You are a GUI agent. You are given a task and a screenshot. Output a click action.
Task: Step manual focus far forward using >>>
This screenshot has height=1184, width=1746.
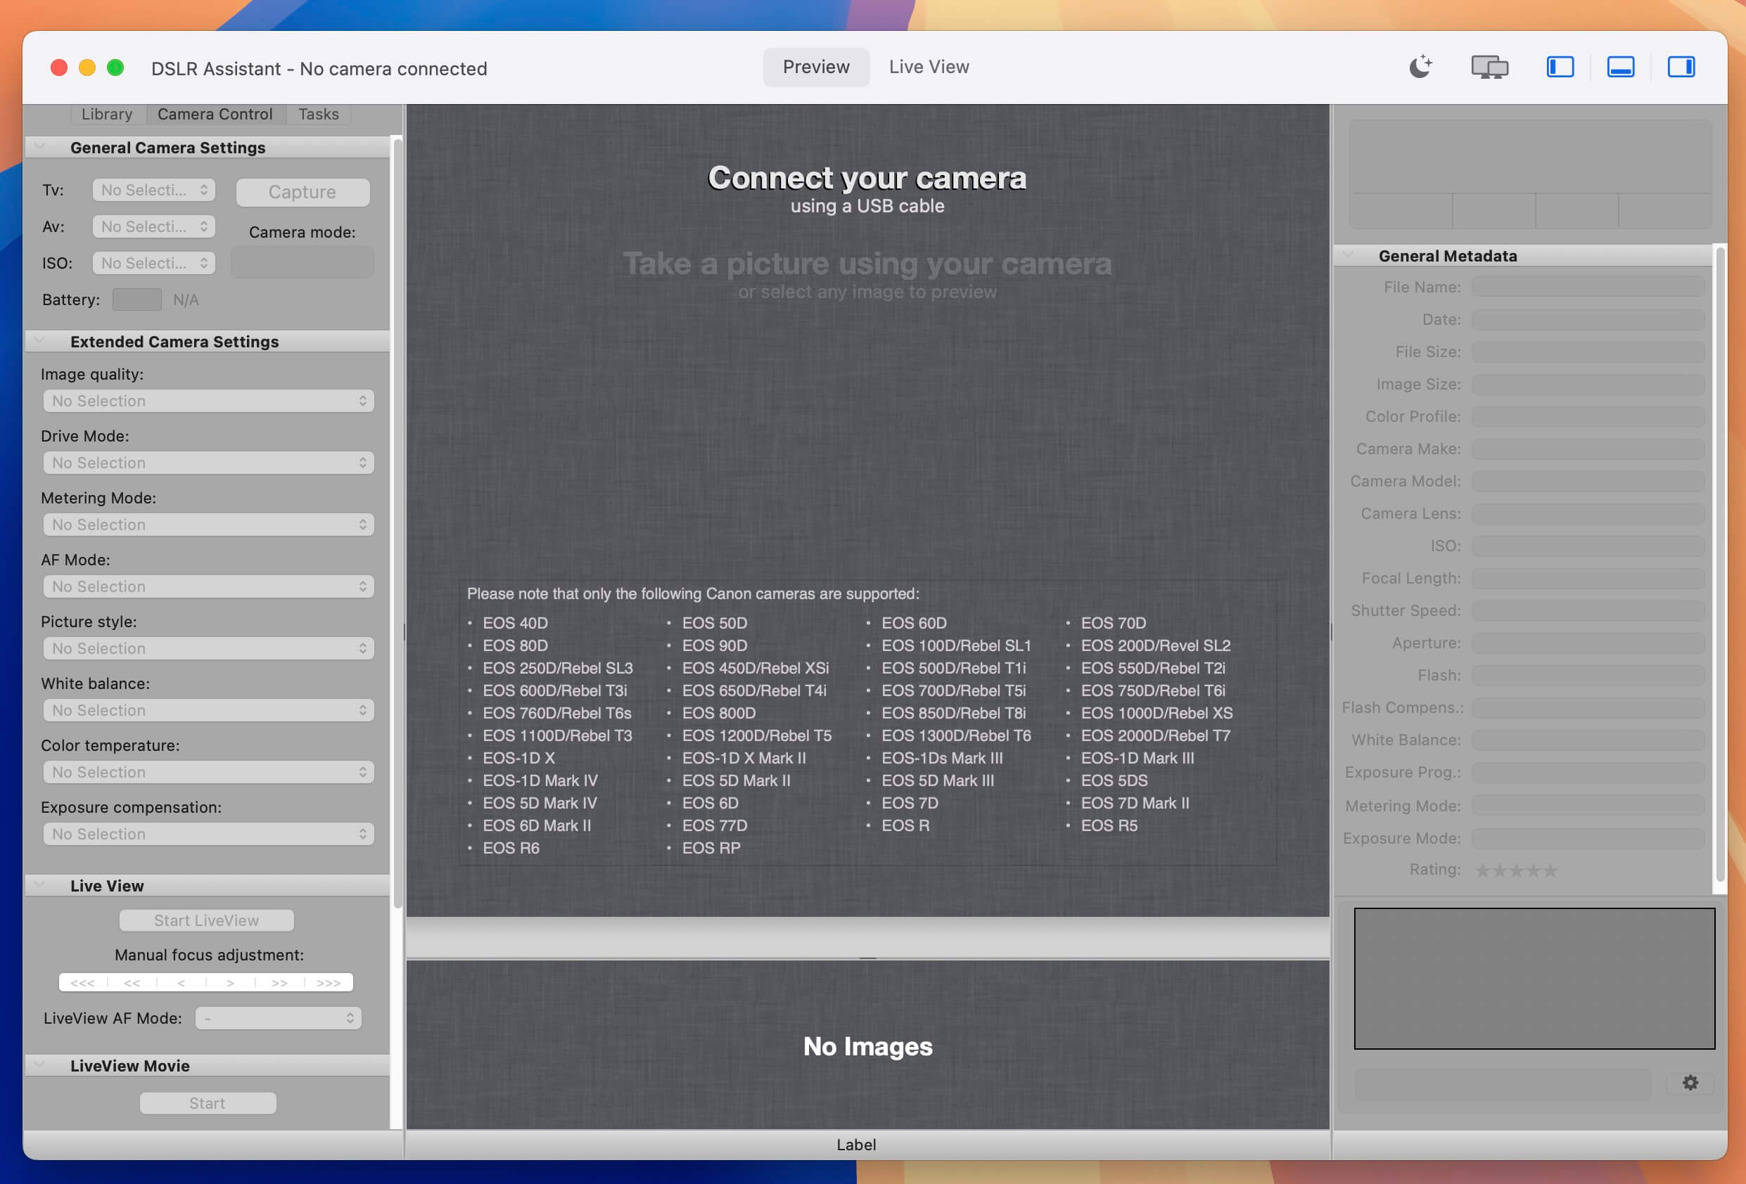pyautogui.click(x=327, y=982)
